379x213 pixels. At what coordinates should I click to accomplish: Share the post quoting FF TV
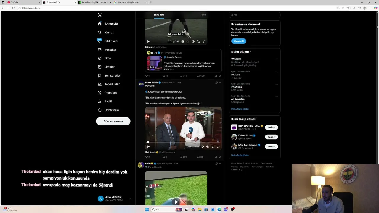point(220,76)
